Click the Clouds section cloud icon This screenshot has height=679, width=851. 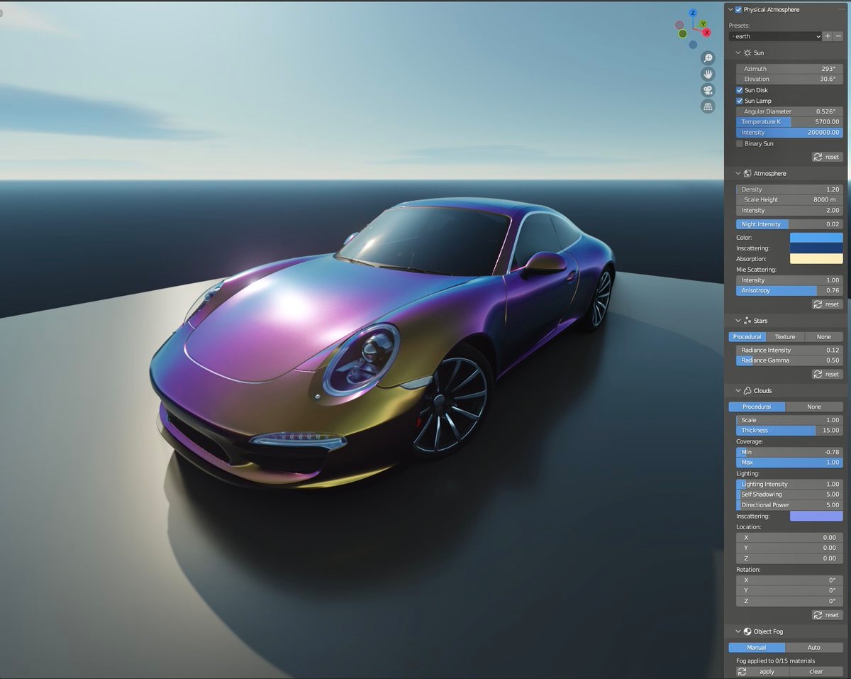coord(747,391)
